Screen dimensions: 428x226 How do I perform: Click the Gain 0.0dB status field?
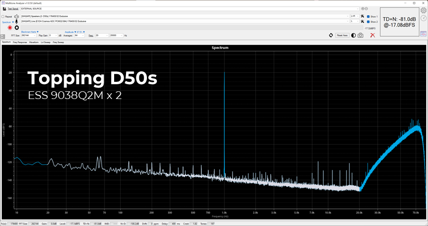click(x=53, y=224)
